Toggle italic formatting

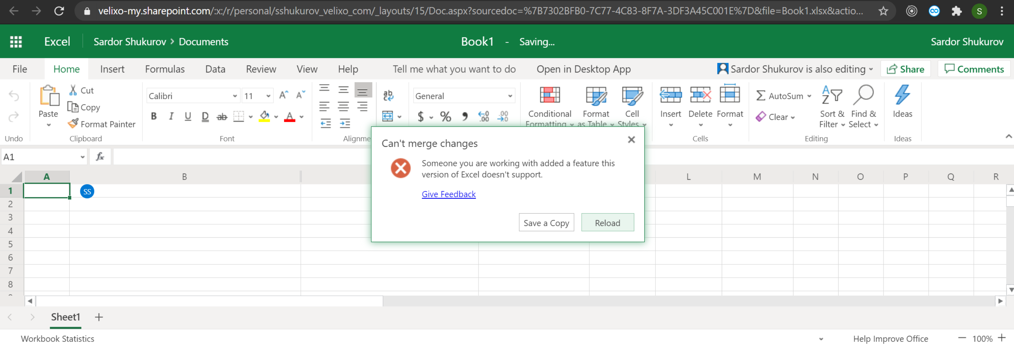click(x=171, y=116)
